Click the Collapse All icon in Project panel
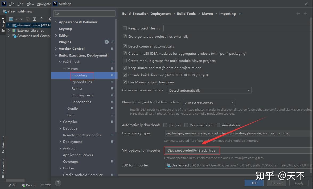The image size is (313, 189). tap(42, 19)
